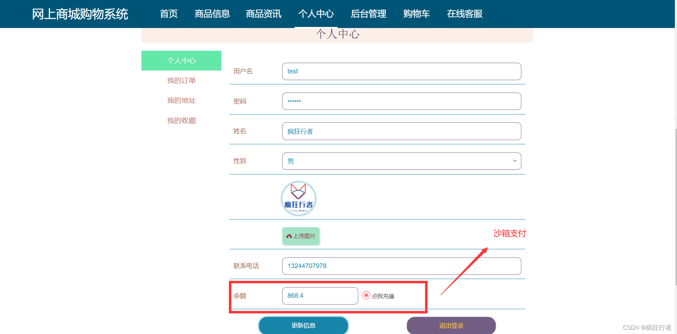The image size is (677, 334).
Task: Open 我的订单 in the sidebar
Action: click(x=181, y=80)
